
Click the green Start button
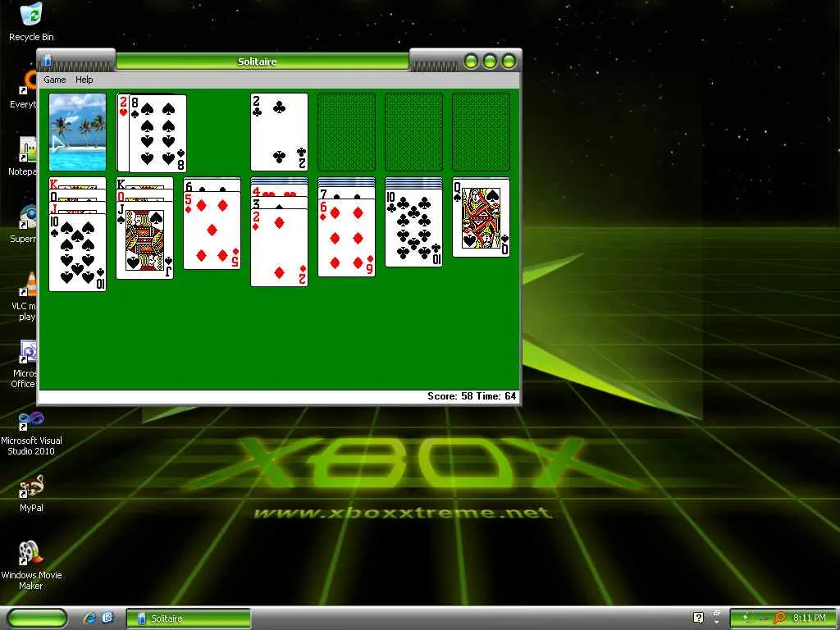(x=38, y=619)
